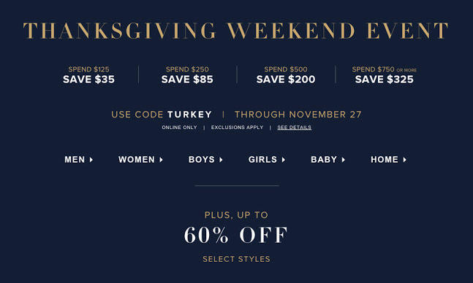
Task: Click the triangle arrow next to GIRLS
Action: click(283, 160)
